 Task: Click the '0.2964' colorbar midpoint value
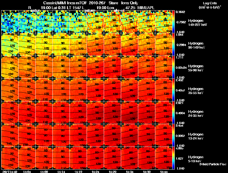(181, 45)
